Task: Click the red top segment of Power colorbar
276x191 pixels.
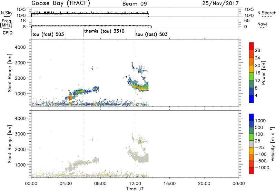Action: [252, 46]
